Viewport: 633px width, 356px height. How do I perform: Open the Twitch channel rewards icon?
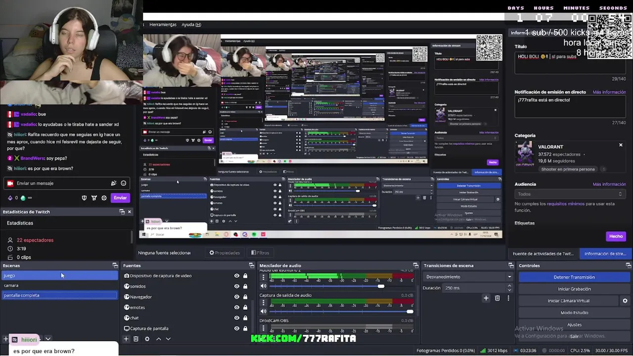tap(94, 198)
